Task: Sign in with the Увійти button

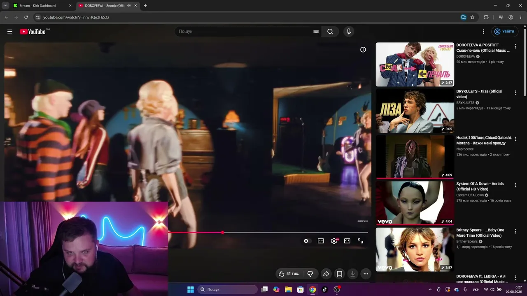Action: tap(505, 32)
